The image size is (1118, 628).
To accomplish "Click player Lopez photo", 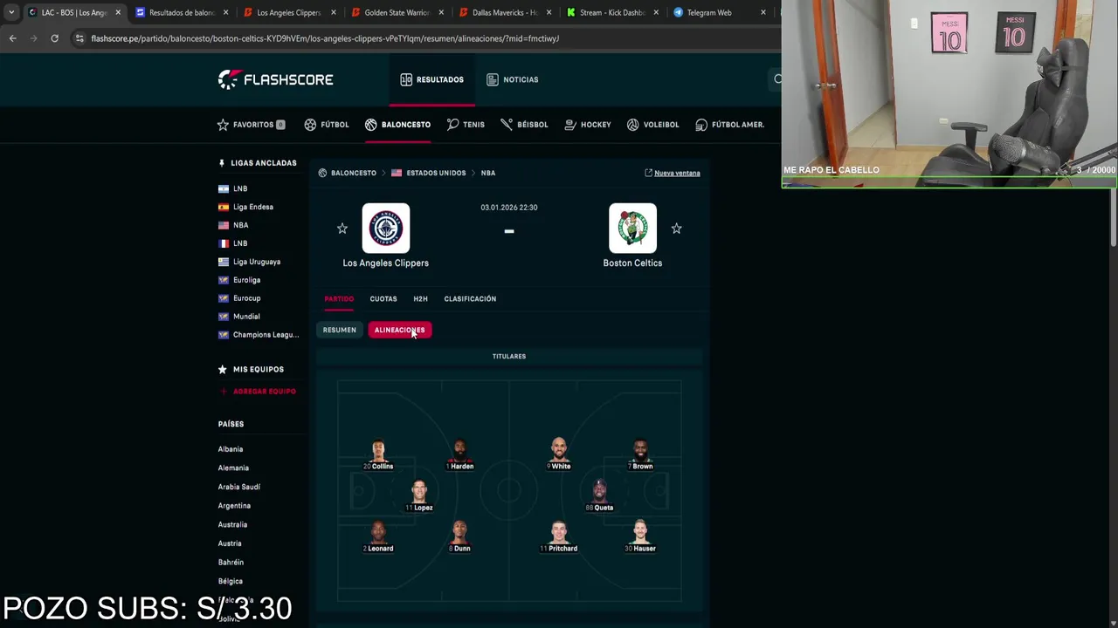I will (419, 491).
